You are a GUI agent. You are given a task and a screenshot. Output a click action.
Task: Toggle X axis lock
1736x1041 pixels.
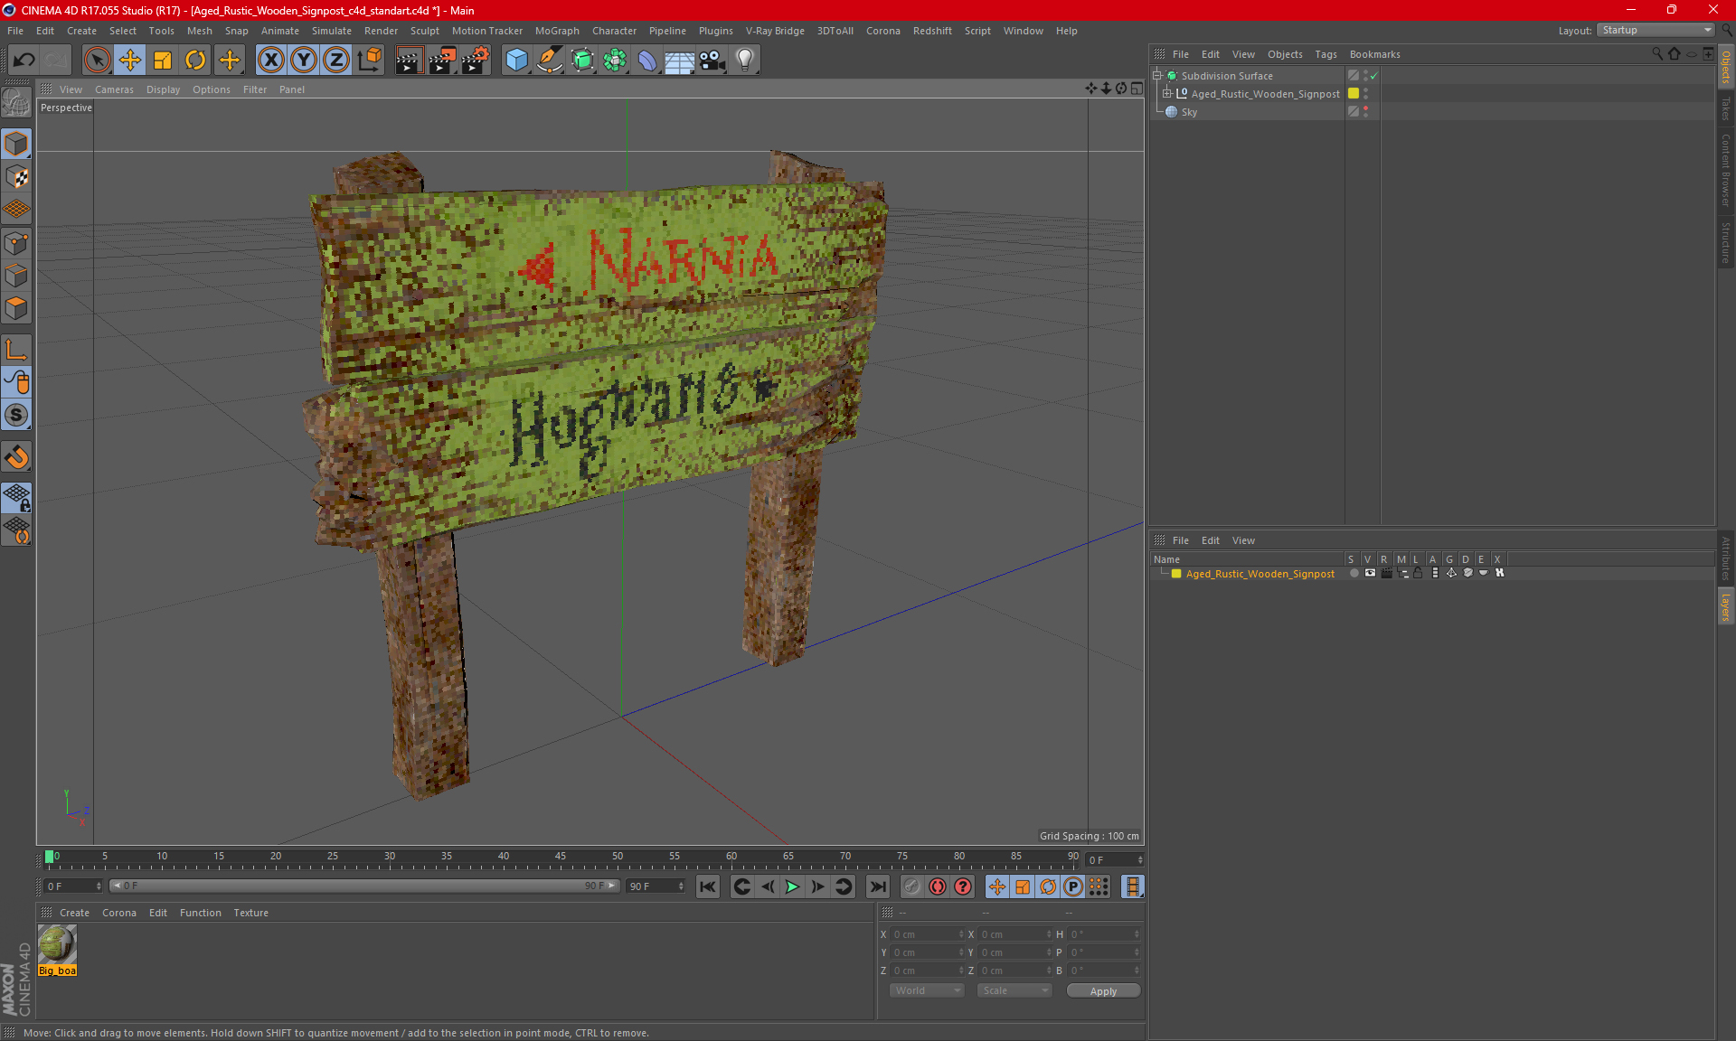270,60
